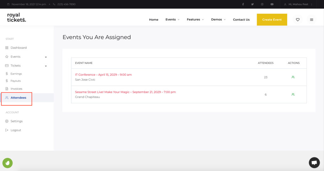Open the Events dropdown in top navigation

pos(172,19)
